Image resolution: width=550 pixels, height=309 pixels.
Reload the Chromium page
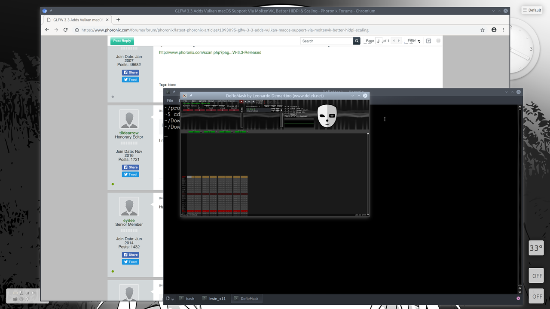click(x=65, y=30)
